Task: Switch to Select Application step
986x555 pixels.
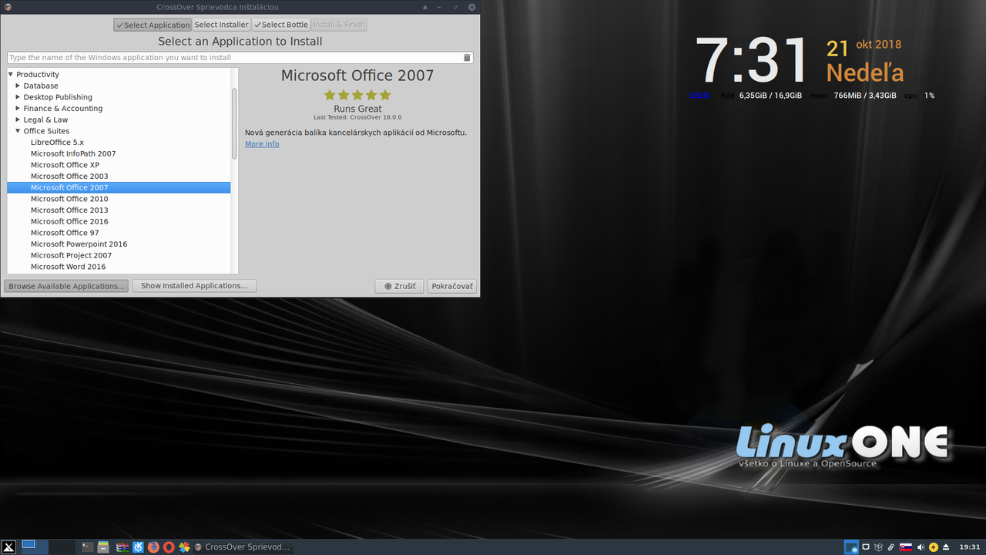Action: tap(153, 25)
